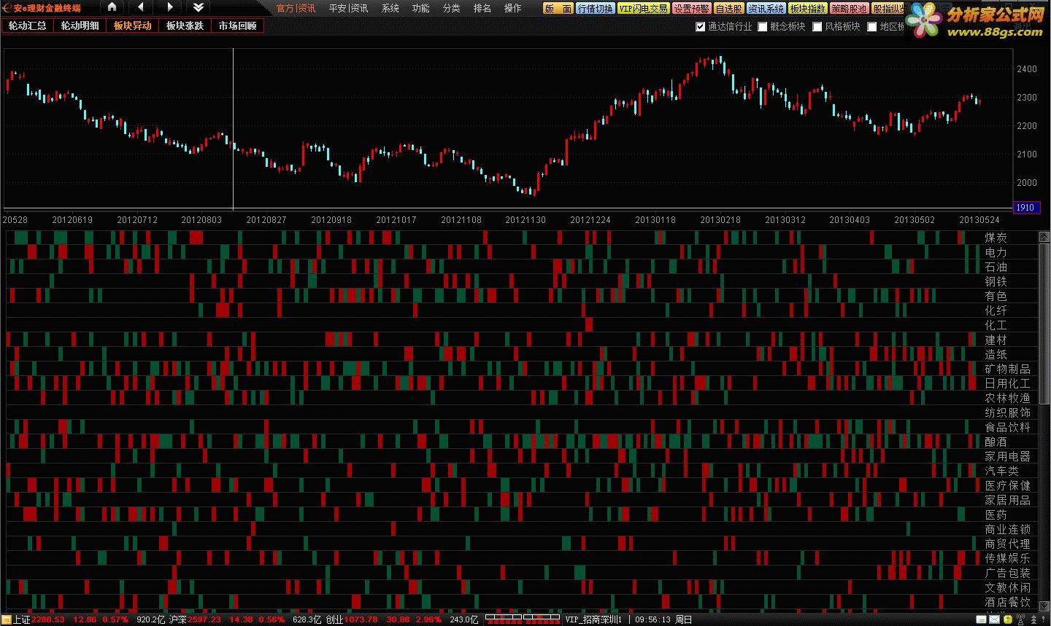Open the 分类 menu
The image size is (1051, 626).
point(452,8)
